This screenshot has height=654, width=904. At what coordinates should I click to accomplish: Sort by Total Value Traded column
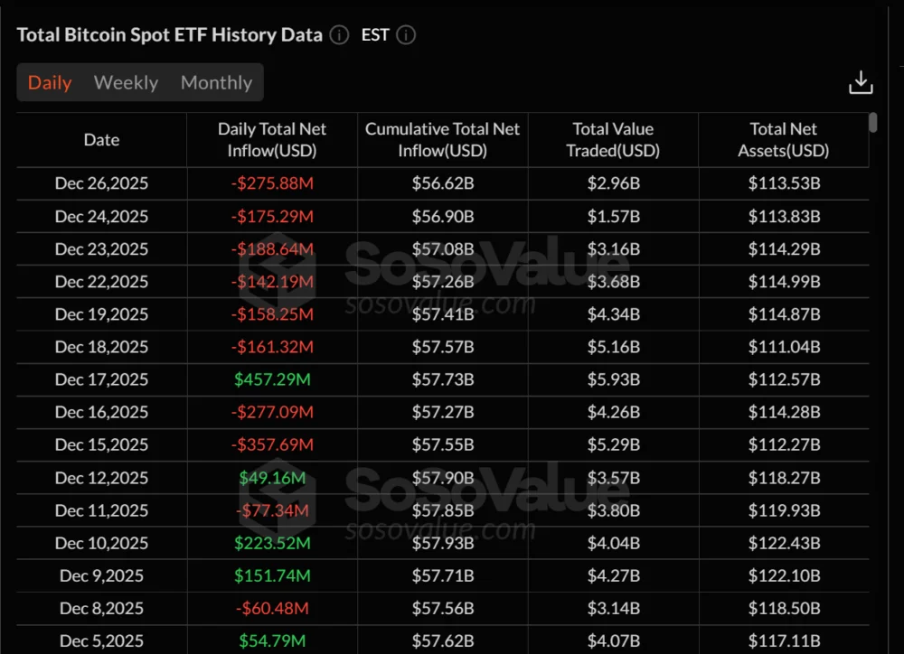point(613,139)
